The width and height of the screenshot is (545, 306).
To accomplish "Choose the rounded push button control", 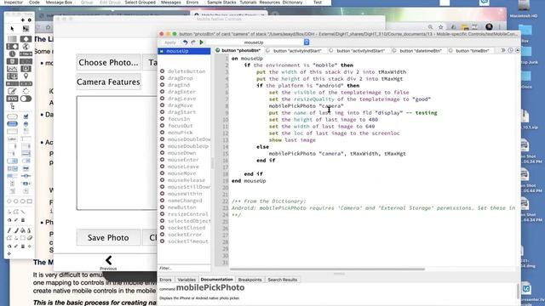I will coord(12,116).
